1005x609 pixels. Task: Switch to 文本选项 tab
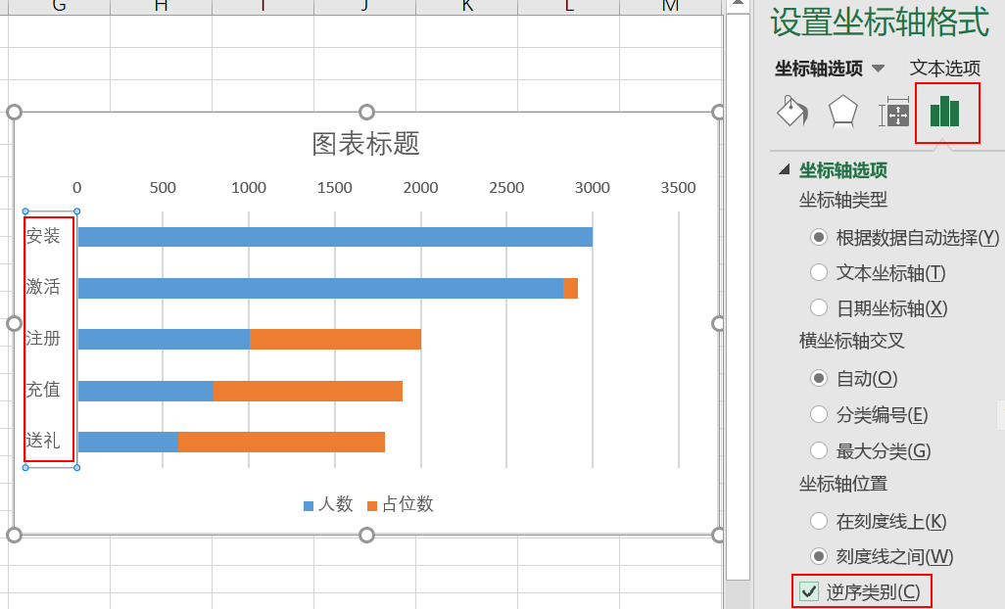click(x=944, y=68)
